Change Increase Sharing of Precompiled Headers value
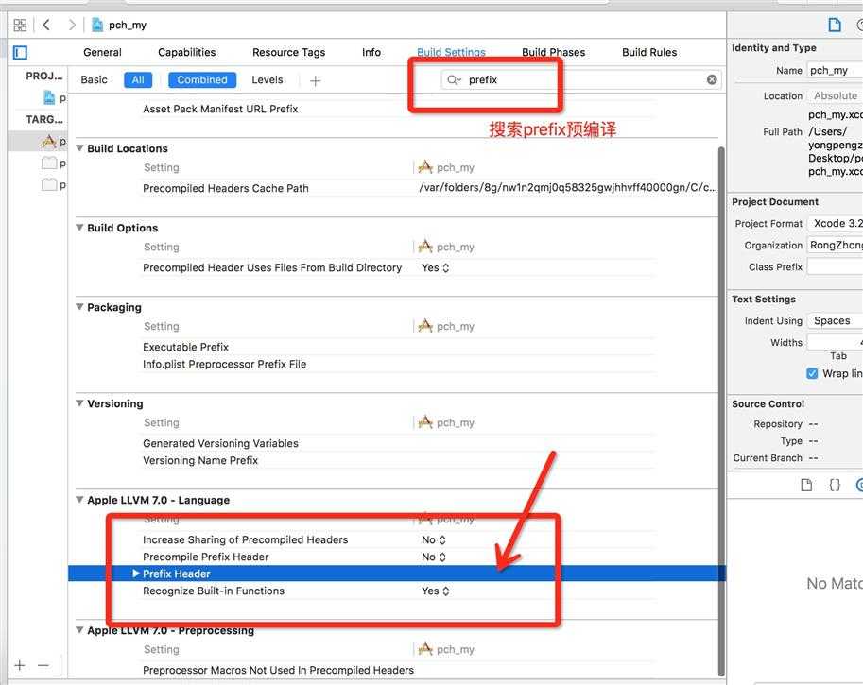The image size is (863, 685). coord(434,539)
